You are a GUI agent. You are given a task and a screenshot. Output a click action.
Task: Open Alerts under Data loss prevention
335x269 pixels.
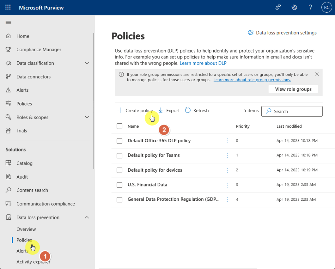coord(23,251)
